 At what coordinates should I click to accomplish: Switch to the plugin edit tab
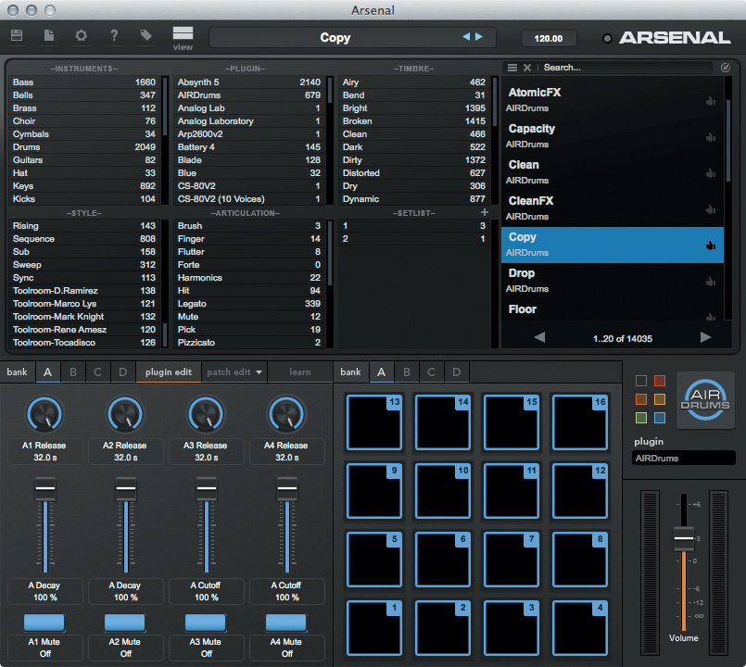click(169, 372)
